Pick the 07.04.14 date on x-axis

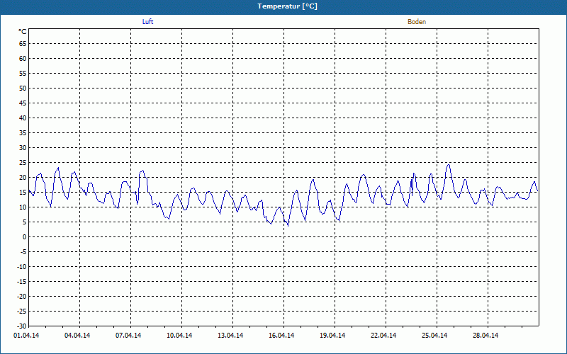point(129,335)
